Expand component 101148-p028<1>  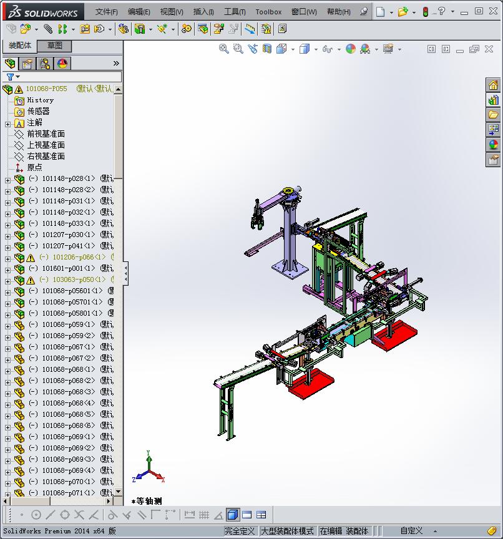tap(7, 180)
